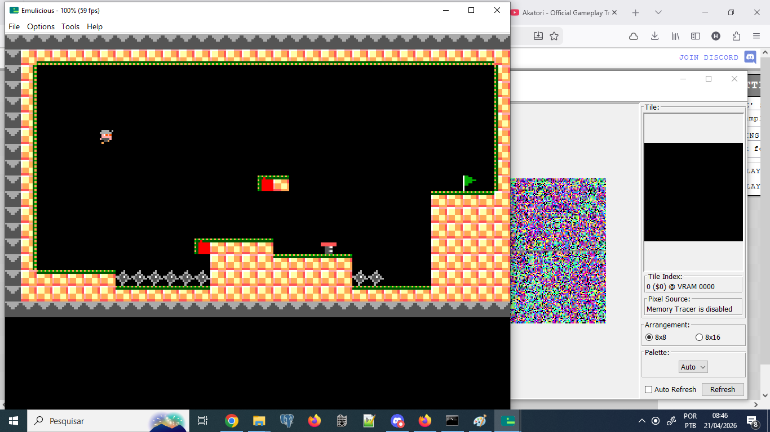Open the Discord-style taskbar icon with red badge
Screen dimensions: 770x432
(x=397, y=421)
